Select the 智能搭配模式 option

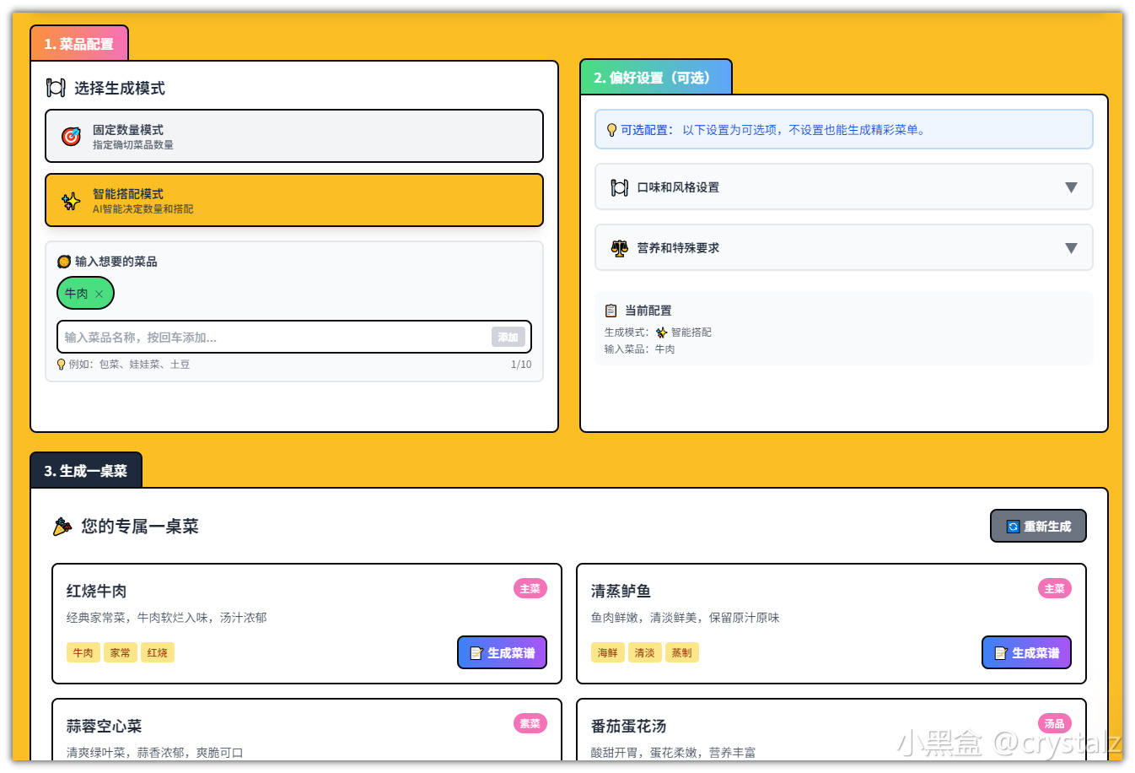click(x=294, y=200)
